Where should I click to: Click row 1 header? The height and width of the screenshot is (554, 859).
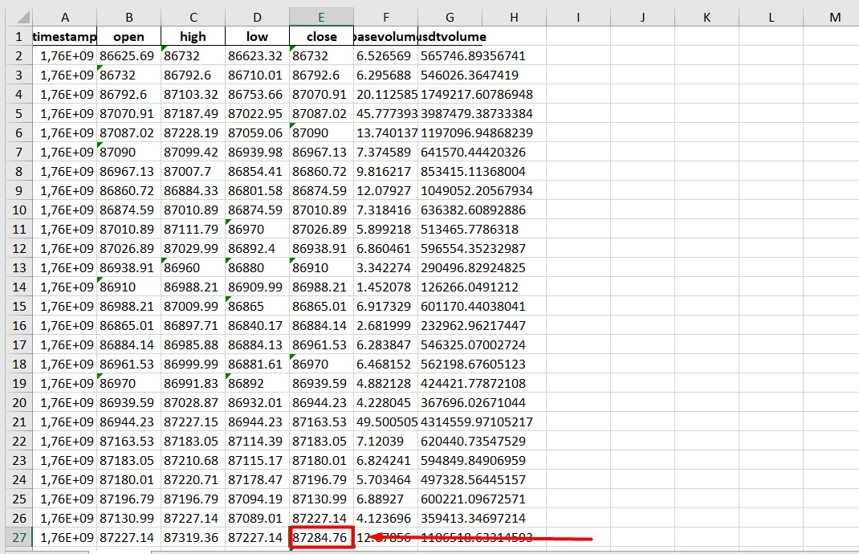[x=16, y=36]
